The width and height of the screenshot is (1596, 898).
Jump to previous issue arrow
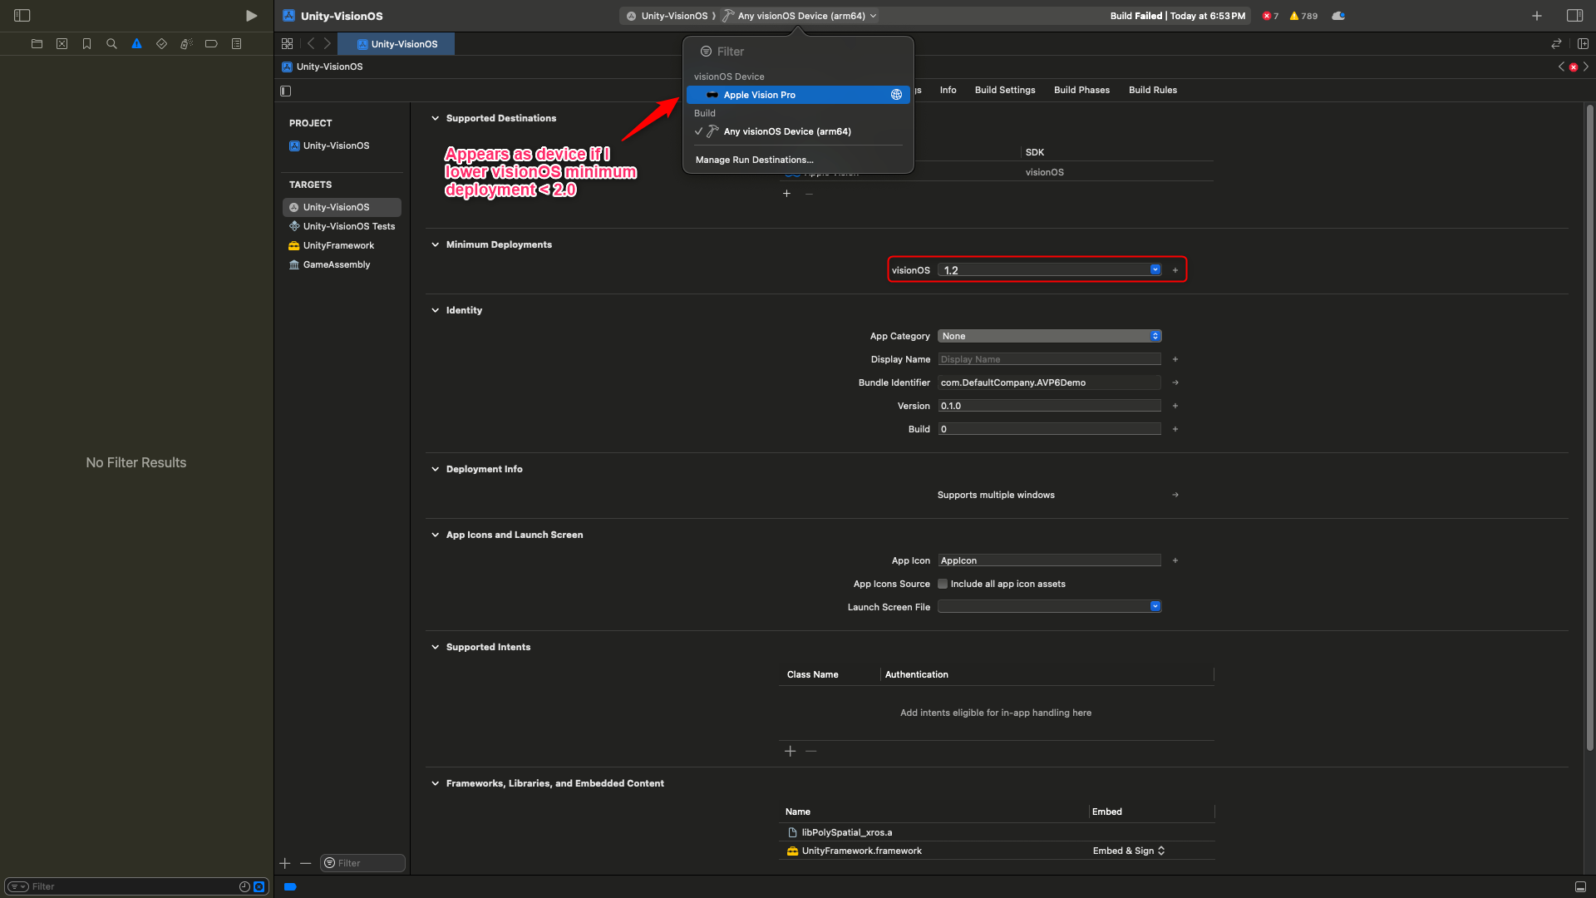1561,67
